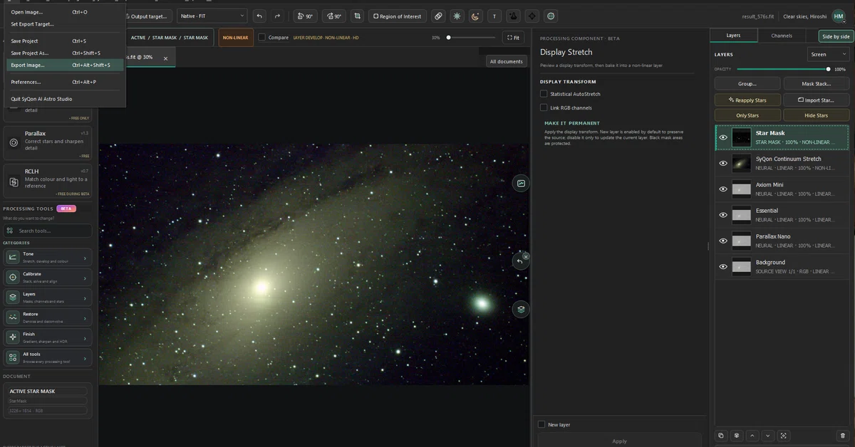Screen dimensions: 855x447
Task: Expand the Tone category
Action: pos(48,258)
